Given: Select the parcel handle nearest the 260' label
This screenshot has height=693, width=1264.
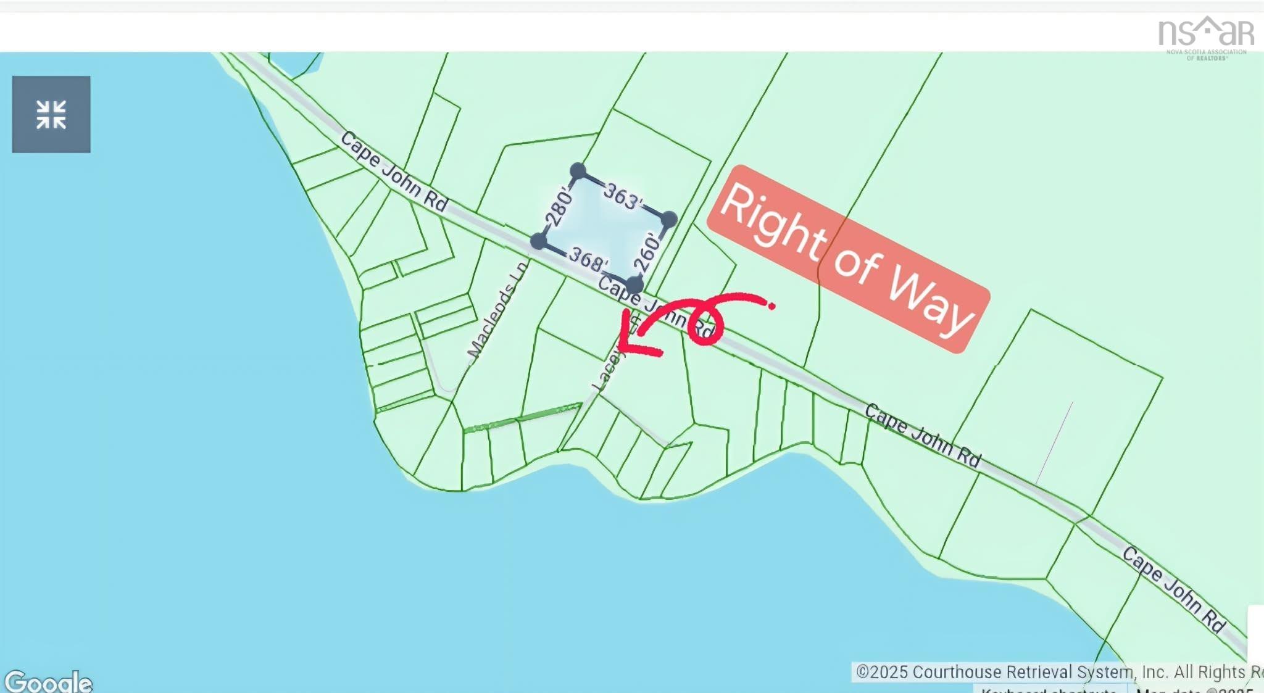Looking at the screenshot, I should tap(669, 219).
